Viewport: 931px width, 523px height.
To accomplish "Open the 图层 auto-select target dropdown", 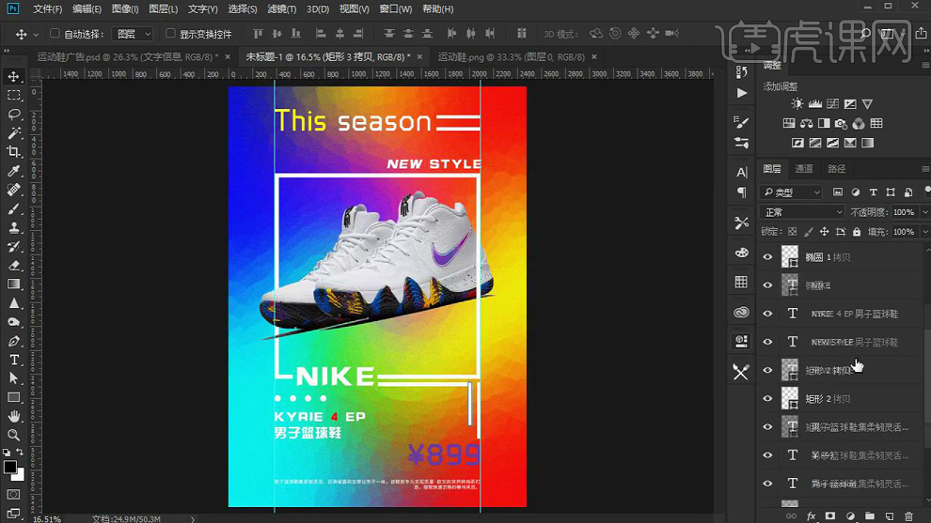I will click(x=133, y=34).
